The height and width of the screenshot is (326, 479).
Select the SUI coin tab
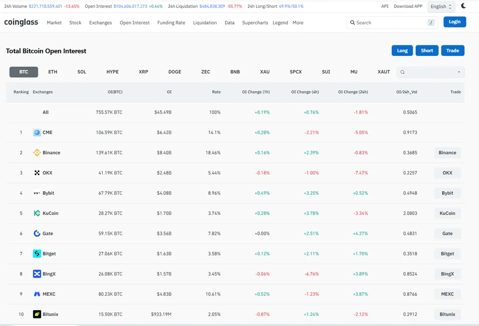pyautogui.click(x=326, y=72)
